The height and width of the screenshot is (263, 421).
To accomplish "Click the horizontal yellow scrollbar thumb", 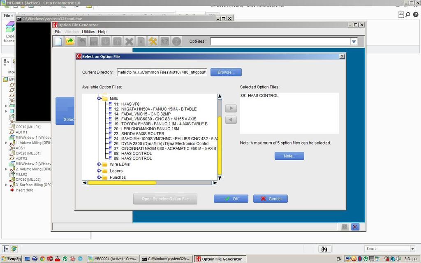I will pyautogui.click(x=122, y=183).
